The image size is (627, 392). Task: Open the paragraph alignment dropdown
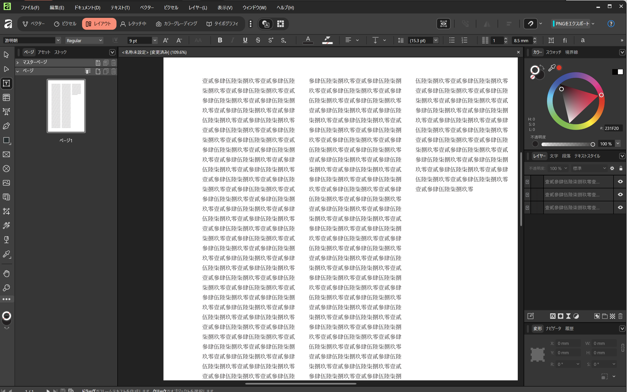point(357,40)
